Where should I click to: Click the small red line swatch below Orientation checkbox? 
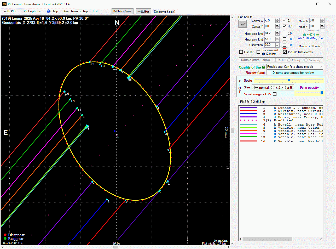tap(284, 48)
